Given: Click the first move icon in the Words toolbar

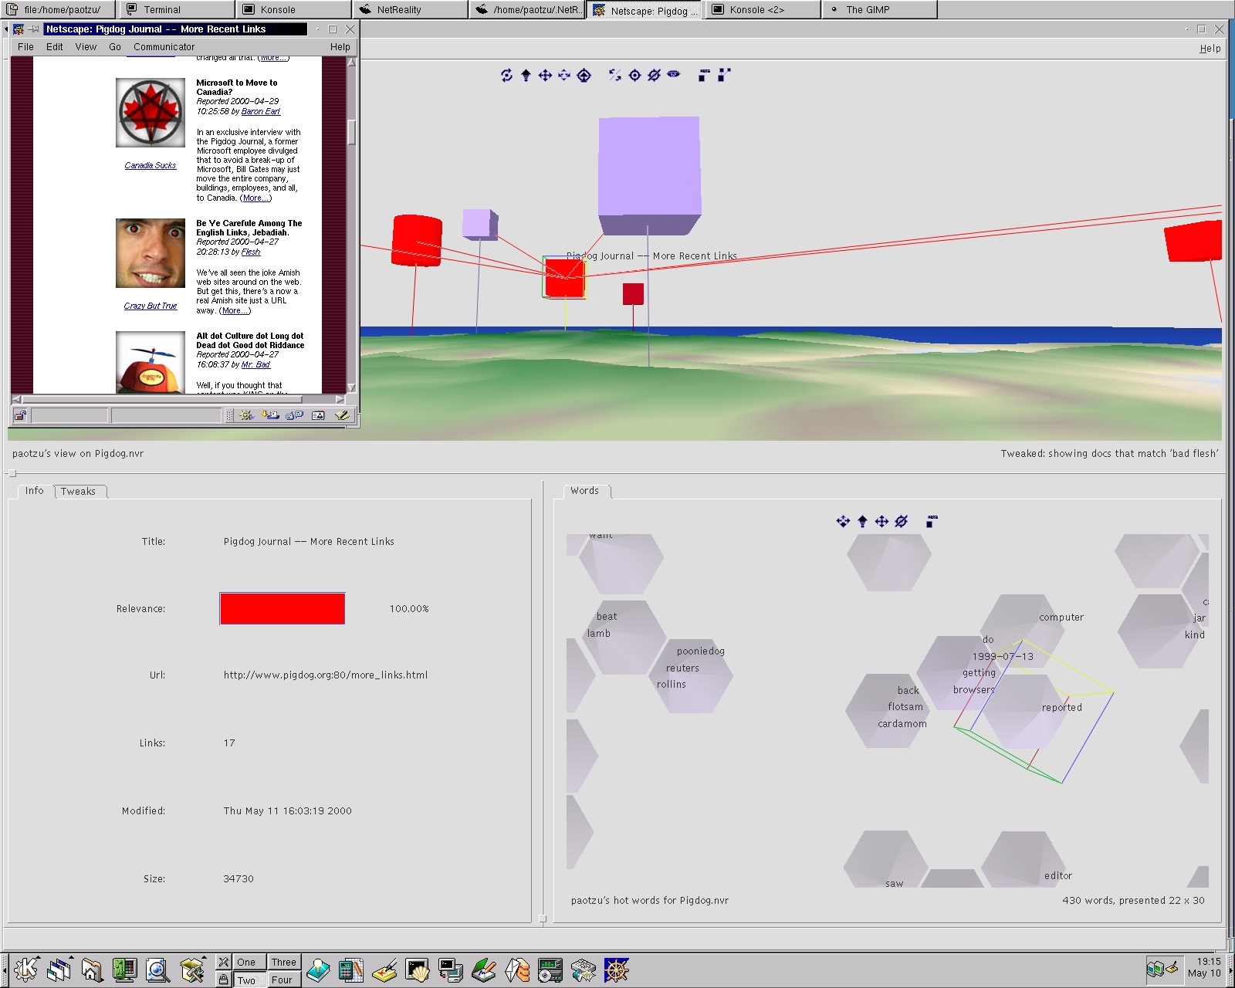Looking at the screenshot, I should coord(843,522).
